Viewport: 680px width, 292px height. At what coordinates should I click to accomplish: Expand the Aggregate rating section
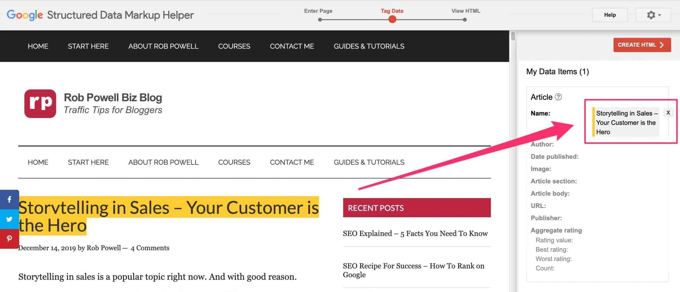[556, 230]
